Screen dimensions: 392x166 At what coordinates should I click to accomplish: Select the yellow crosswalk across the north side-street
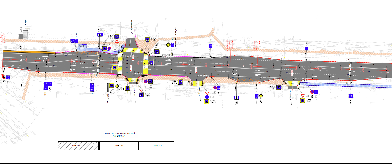[133, 50]
